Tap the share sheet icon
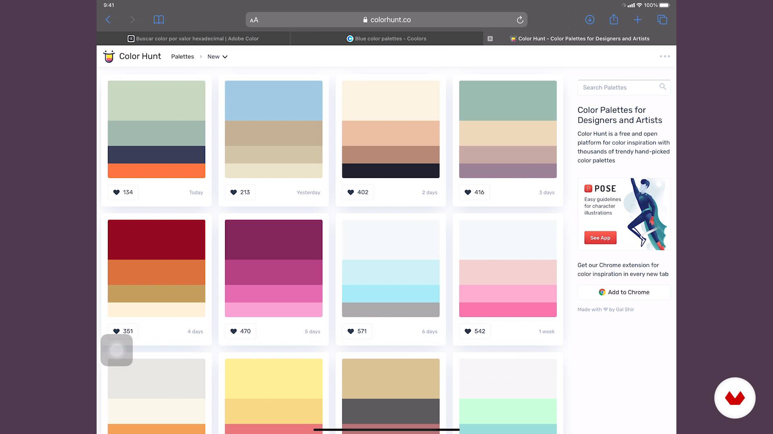The height and width of the screenshot is (434, 773). point(614,20)
